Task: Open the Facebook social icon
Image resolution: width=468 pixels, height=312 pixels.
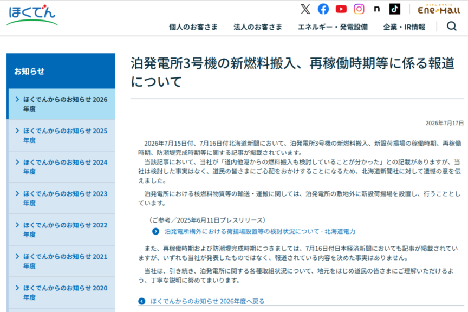Action: tap(323, 9)
